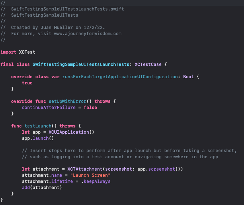Image resolution: width=244 pixels, height=205 pixels.
Task: Click class name SwiftTestingSampleUITestsLaunchTests
Action: pyautogui.click(x=81, y=64)
